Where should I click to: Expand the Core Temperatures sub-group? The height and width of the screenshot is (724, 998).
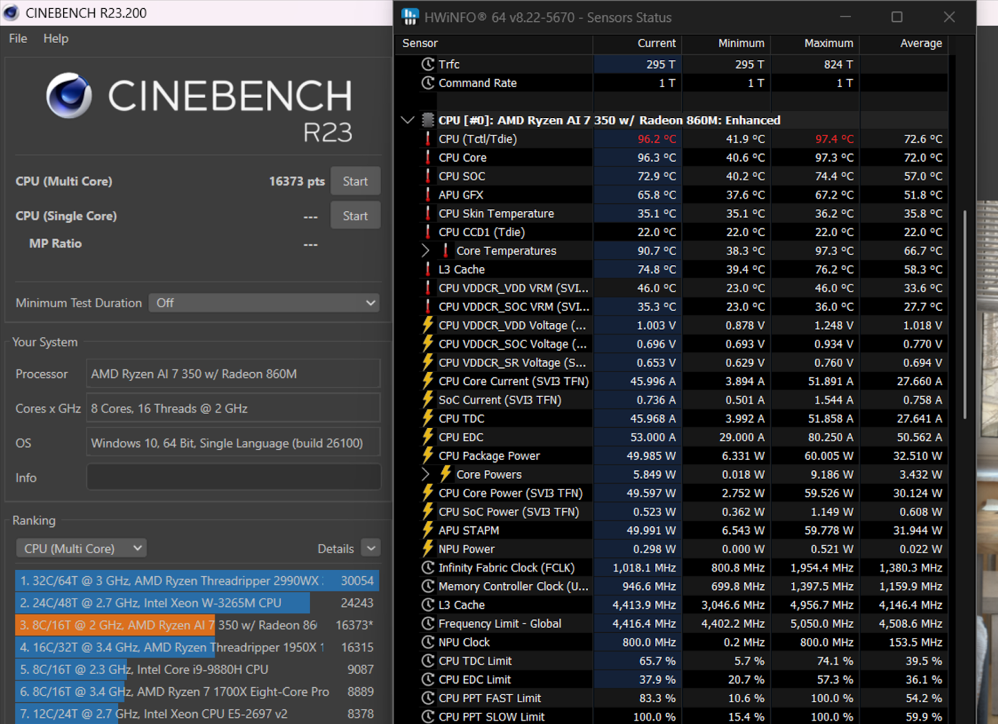(x=425, y=251)
